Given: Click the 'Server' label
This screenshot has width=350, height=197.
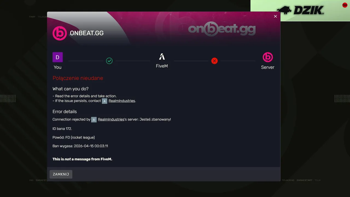Looking at the screenshot, I should (268, 67).
